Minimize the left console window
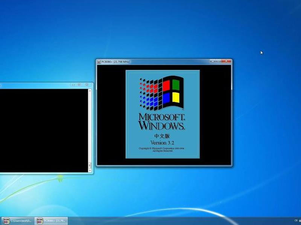This screenshot has height=225, width=301. (x=73, y=85)
